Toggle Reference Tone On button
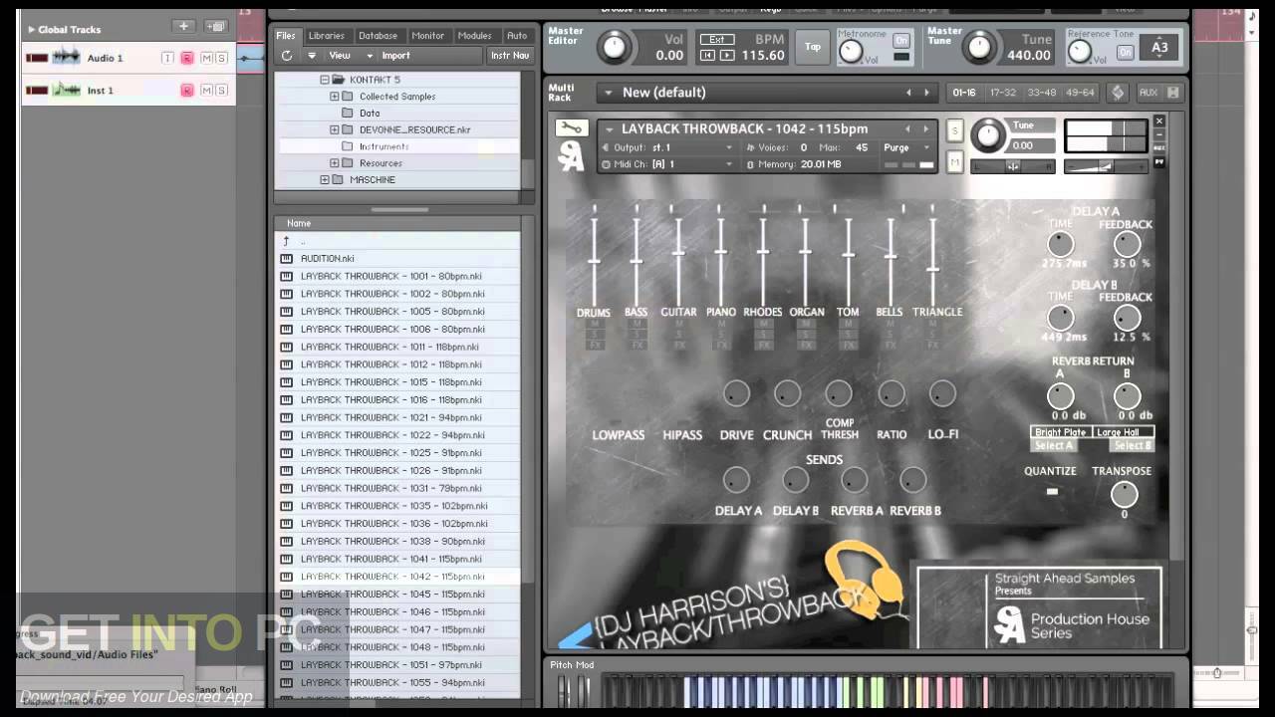 1125,52
